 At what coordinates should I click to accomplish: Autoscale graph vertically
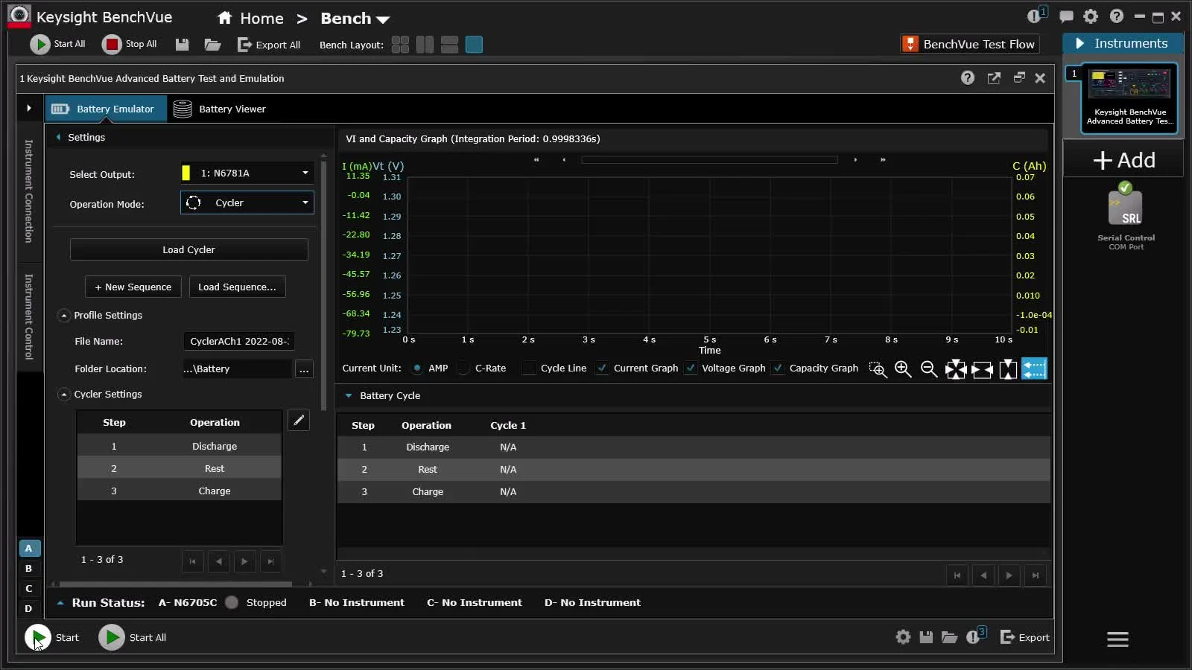click(1008, 369)
